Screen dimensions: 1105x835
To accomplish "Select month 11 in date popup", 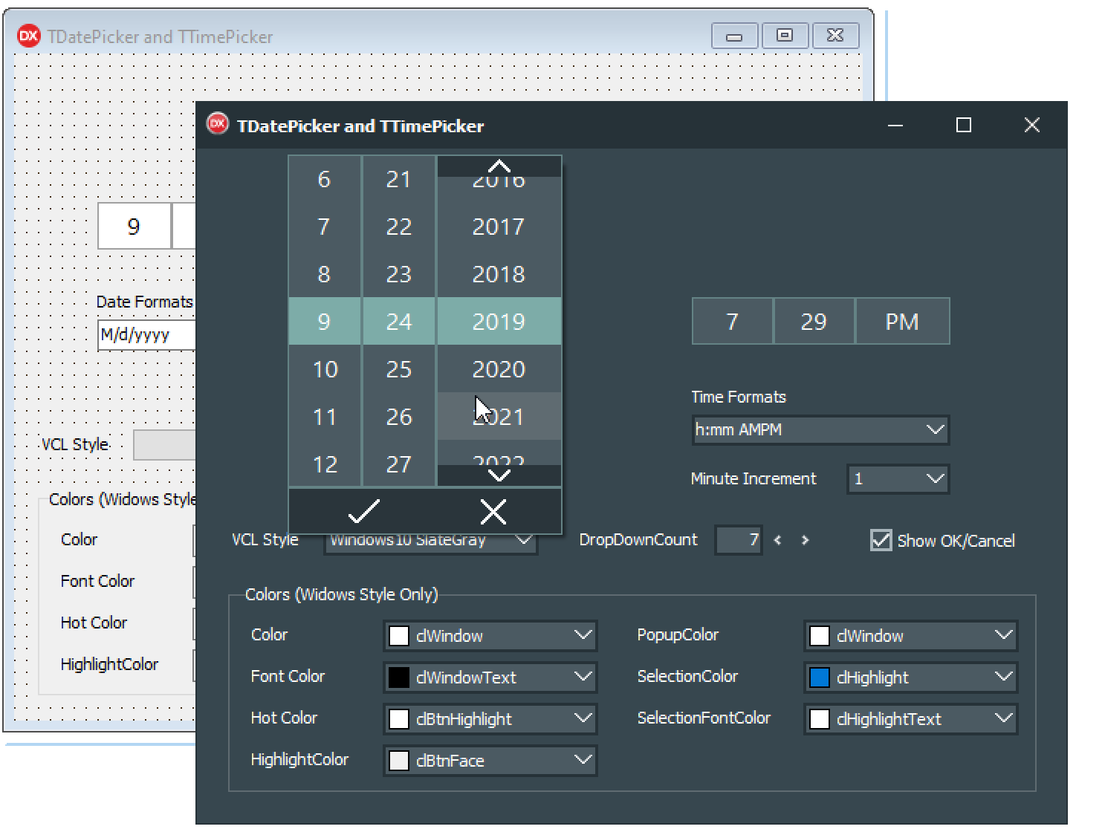I will [x=325, y=417].
